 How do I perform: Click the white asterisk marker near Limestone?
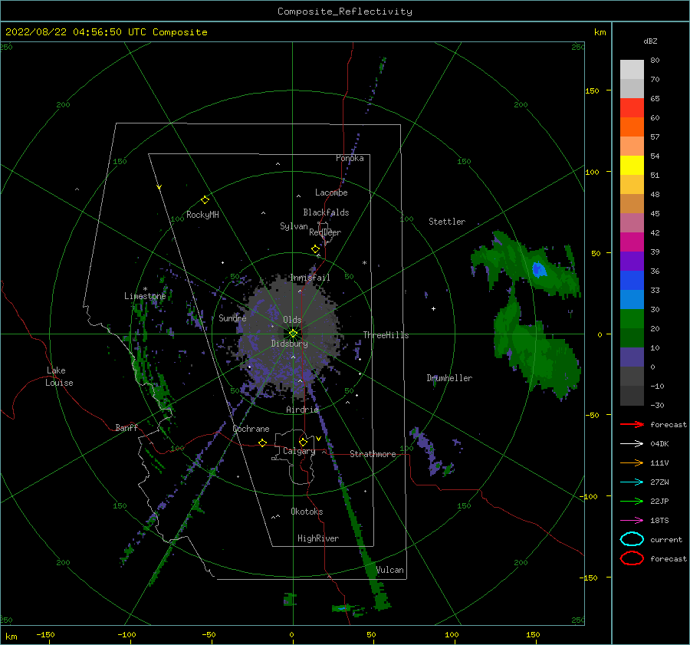tap(145, 289)
